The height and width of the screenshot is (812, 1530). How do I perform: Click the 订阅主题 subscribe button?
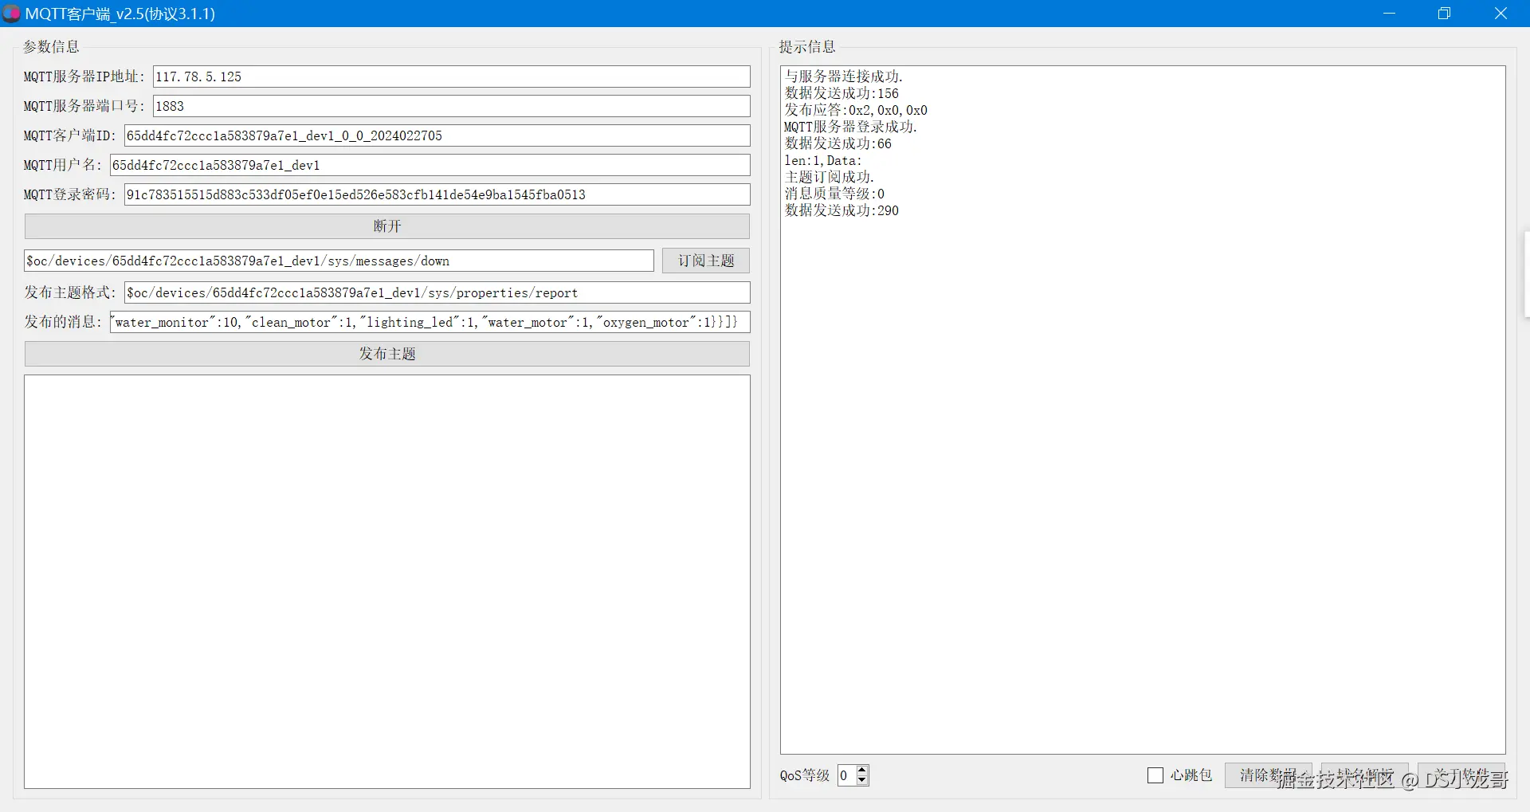tap(706, 261)
